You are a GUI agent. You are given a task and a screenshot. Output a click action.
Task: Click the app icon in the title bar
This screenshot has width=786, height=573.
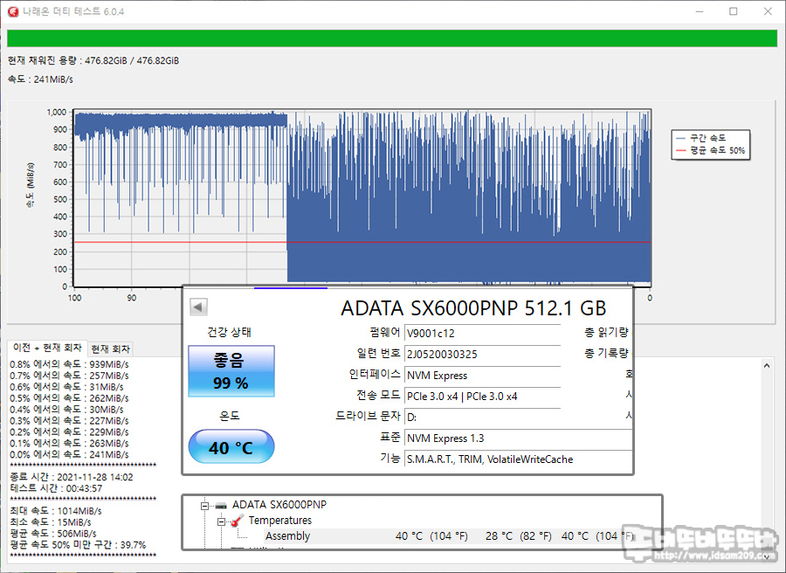pyautogui.click(x=13, y=11)
